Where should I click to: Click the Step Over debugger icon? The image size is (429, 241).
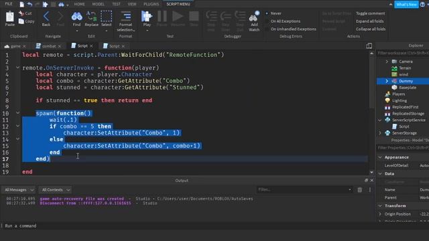pos(226,16)
